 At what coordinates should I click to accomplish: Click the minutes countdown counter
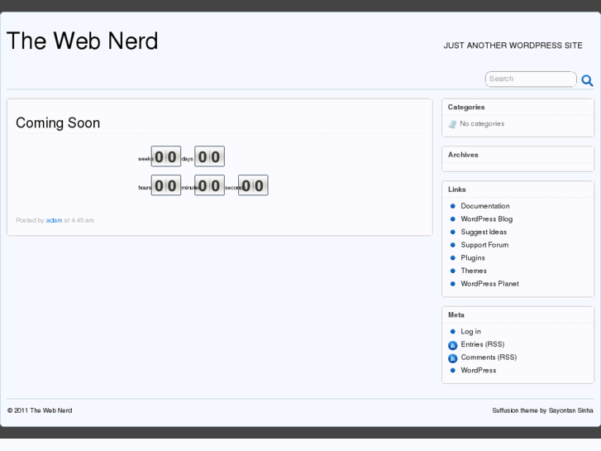[209, 185]
